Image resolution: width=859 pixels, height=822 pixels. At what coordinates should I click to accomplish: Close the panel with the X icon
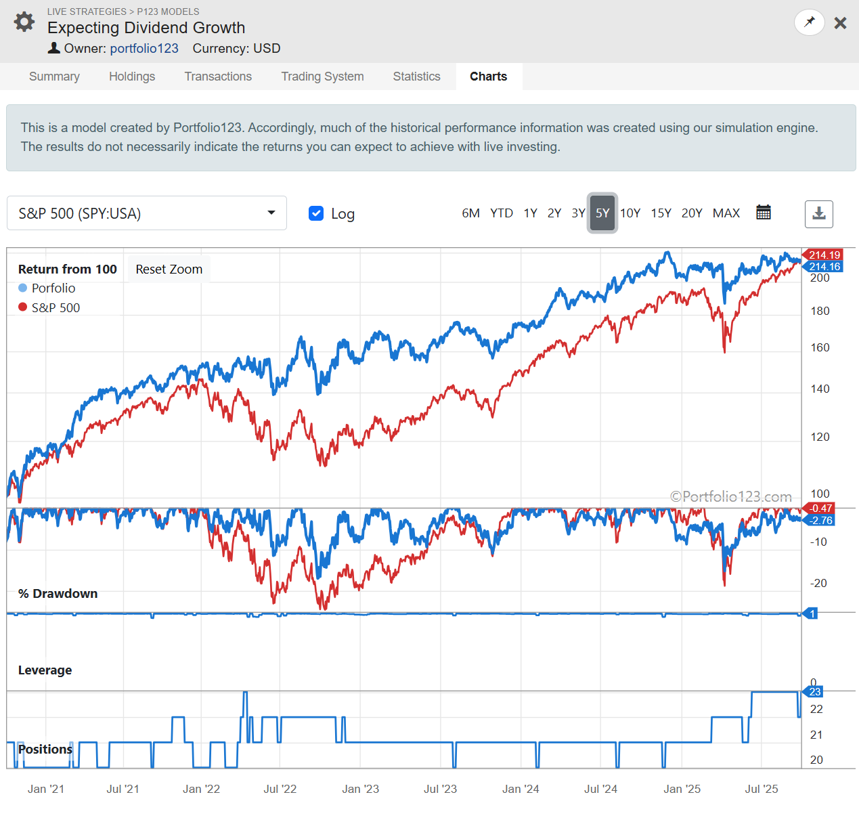[x=840, y=23]
